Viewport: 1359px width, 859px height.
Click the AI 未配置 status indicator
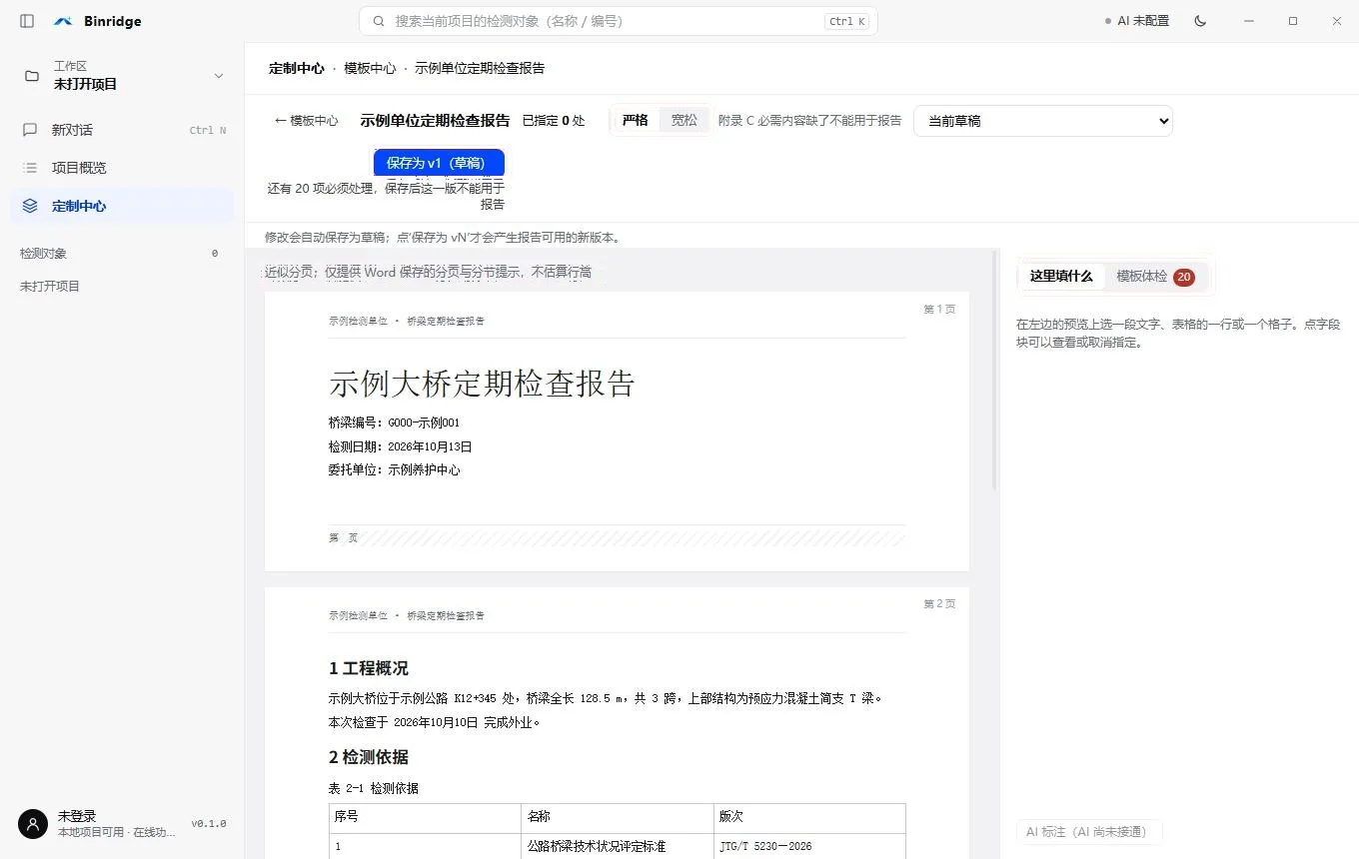pyautogui.click(x=1137, y=21)
